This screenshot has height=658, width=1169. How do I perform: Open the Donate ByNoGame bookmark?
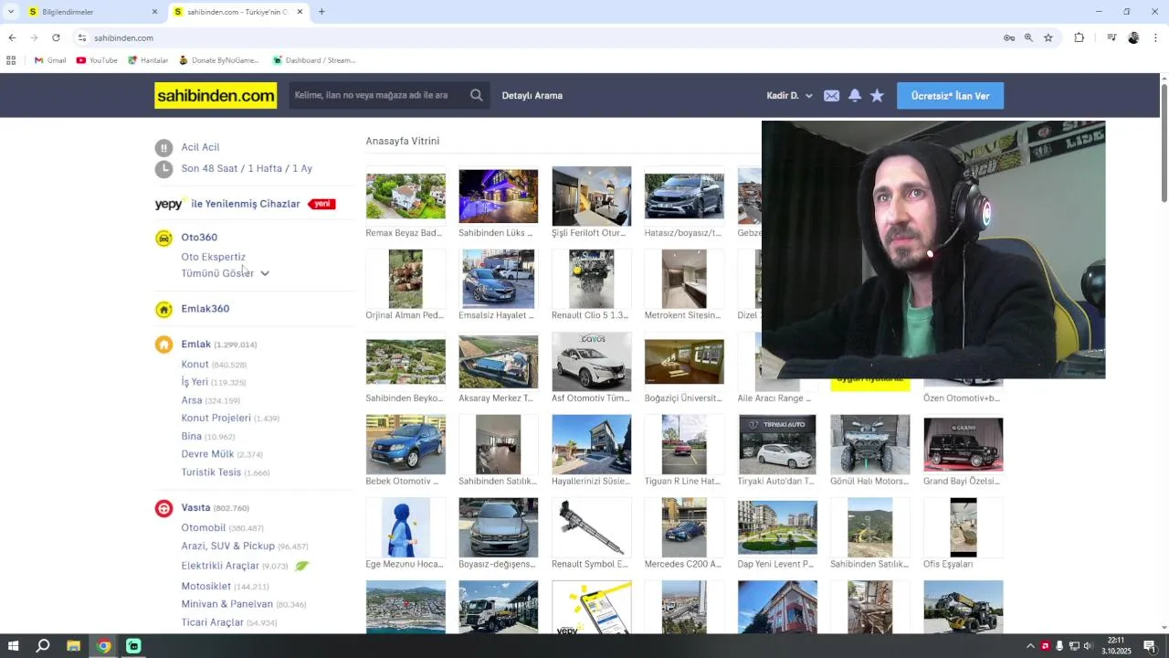pyautogui.click(x=219, y=60)
